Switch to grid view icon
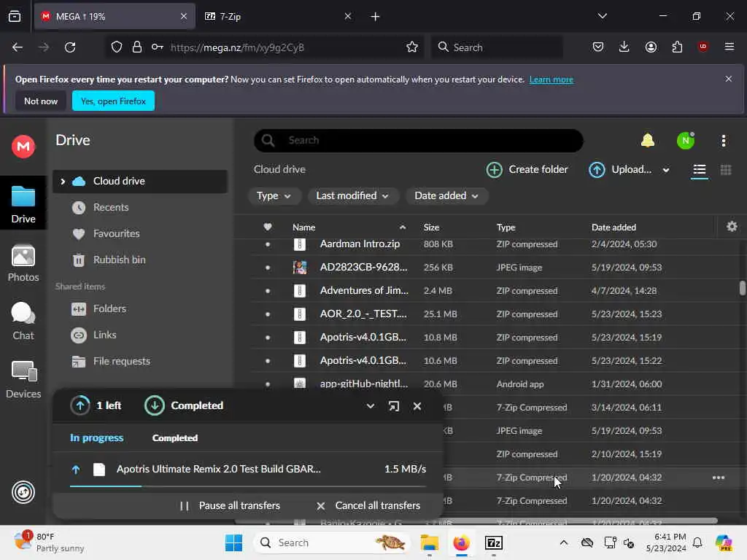747x560 pixels. point(726,170)
